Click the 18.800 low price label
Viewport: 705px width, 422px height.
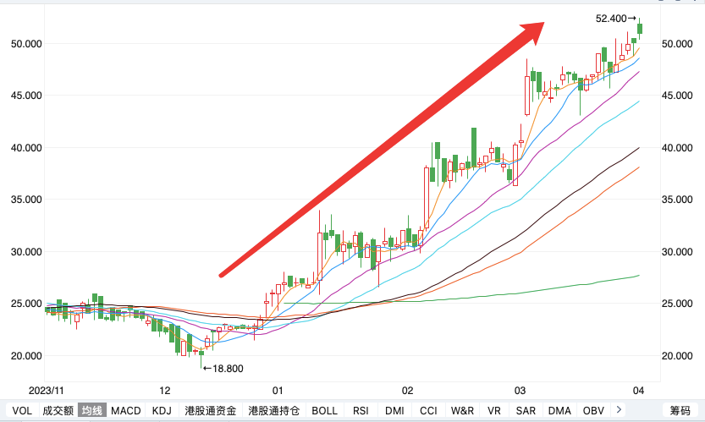[223, 368]
